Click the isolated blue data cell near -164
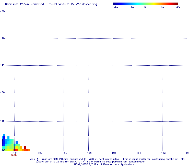The width and height of the screenshot is (189, 166). coord(17,143)
